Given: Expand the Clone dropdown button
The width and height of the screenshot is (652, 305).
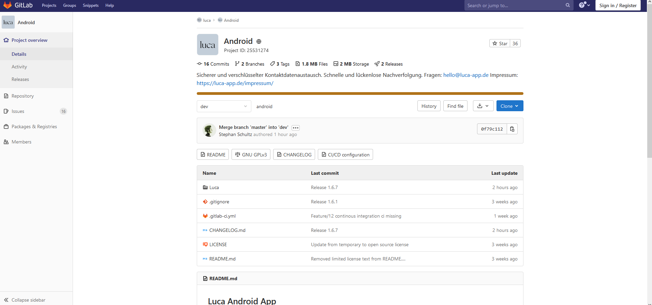Looking at the screenshot, I should tap(510, 106).
